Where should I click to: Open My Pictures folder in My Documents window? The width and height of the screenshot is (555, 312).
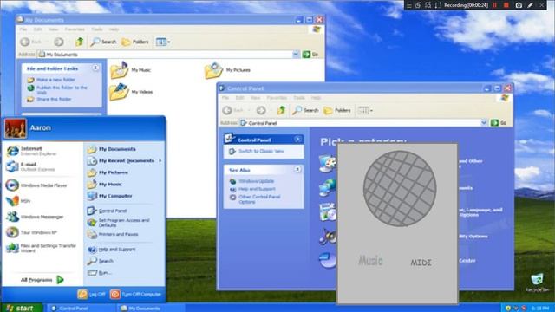[227, 70]
